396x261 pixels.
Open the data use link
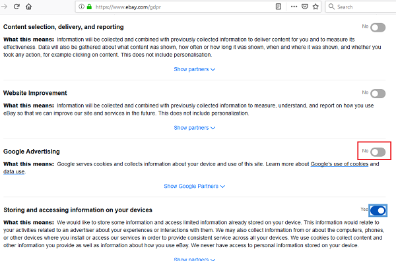pyautogui.click(x=14, y=172)
